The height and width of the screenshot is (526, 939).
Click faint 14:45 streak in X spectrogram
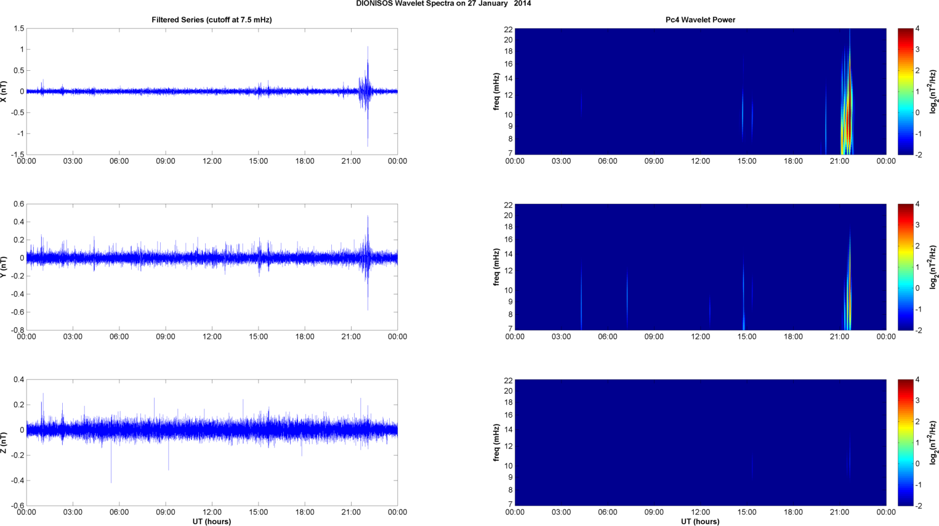[x=743, y=114]
